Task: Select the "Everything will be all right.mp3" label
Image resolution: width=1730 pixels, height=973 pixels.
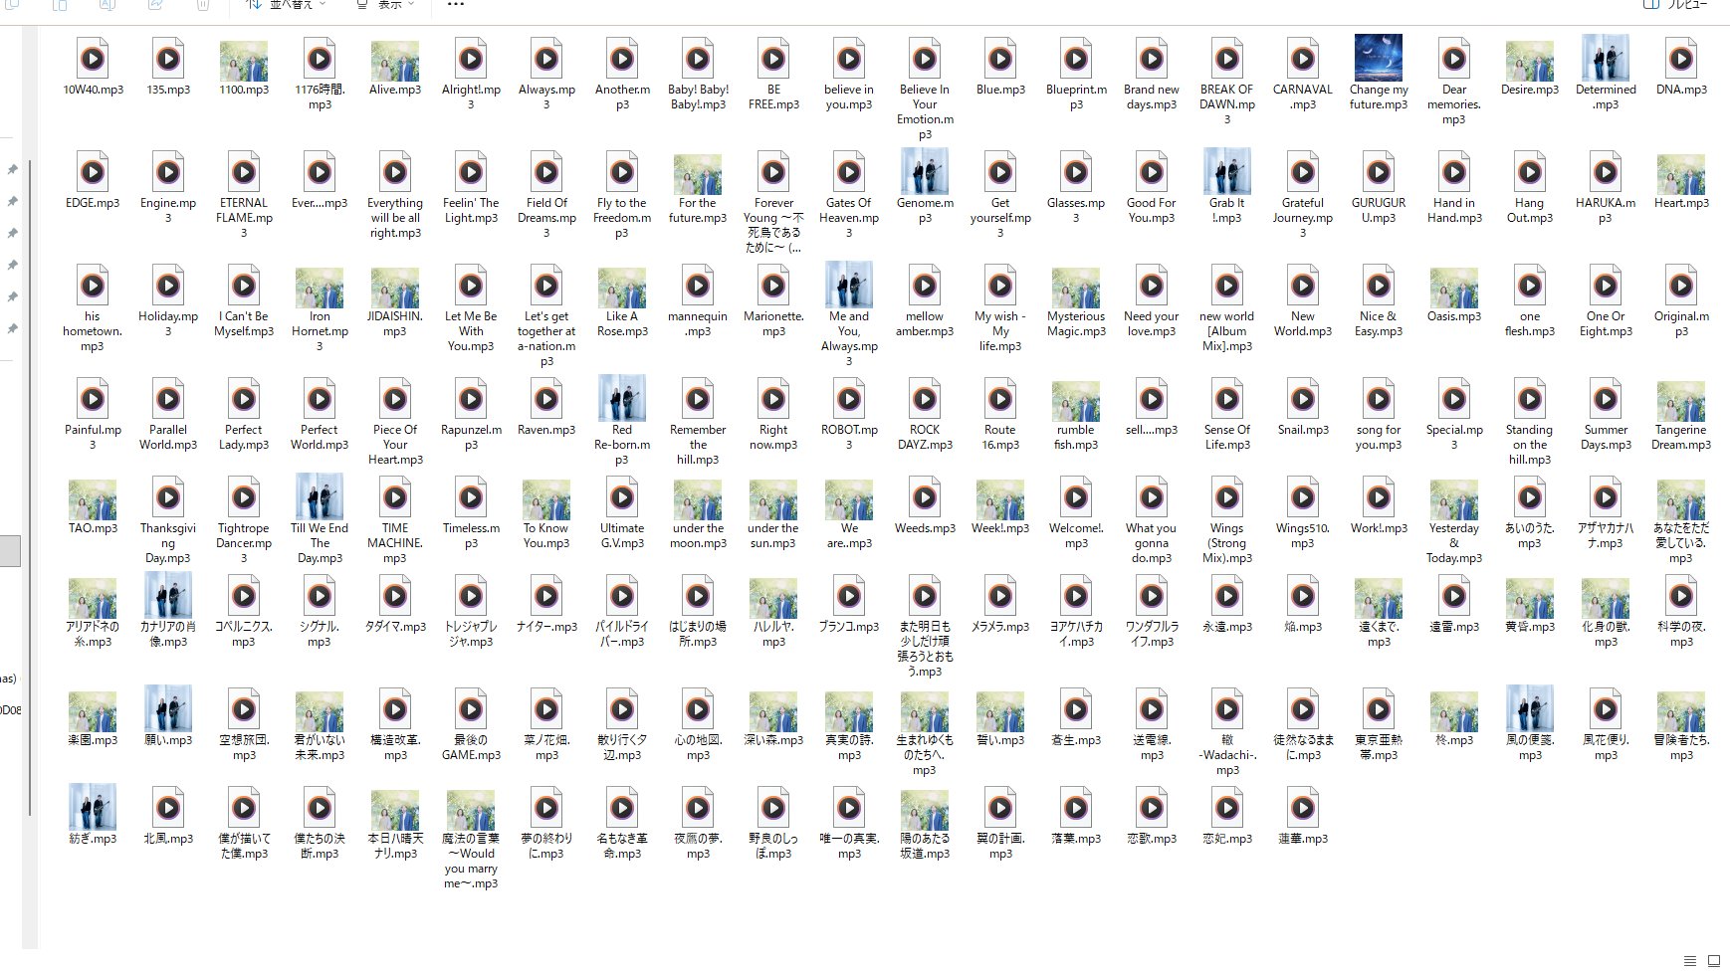Action: (395, 218)
